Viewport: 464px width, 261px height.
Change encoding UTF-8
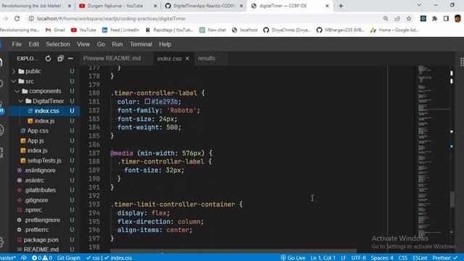click(x=358, y=258)
